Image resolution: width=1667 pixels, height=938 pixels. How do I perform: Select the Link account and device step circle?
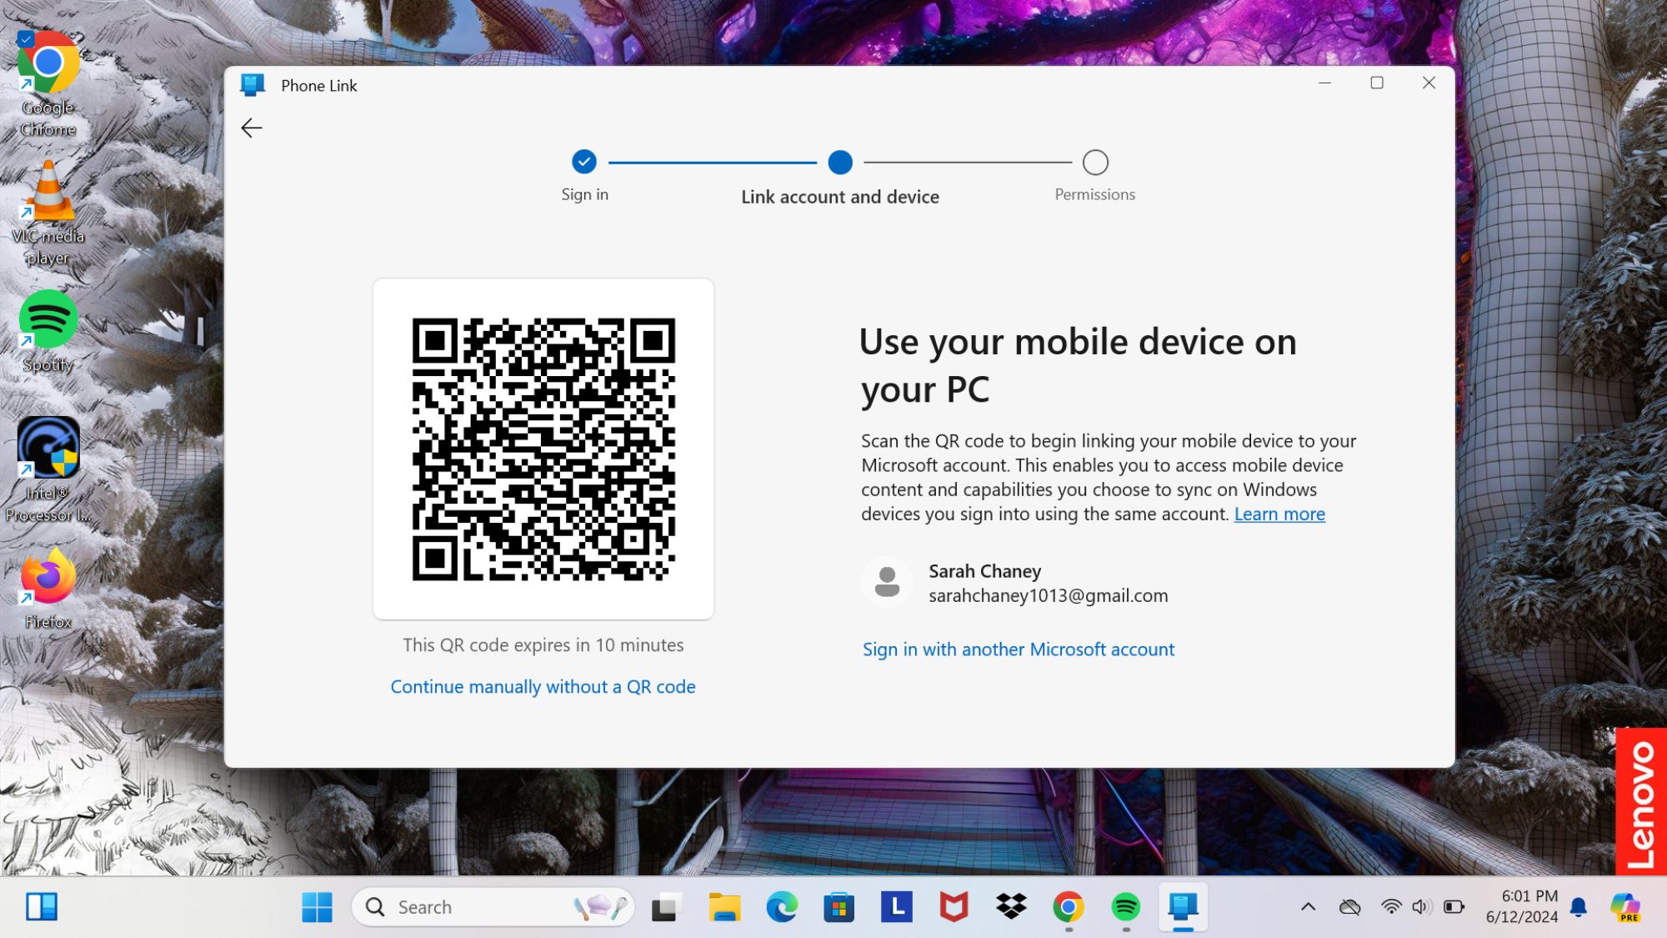pyautogui.click(x=840, y=162)
